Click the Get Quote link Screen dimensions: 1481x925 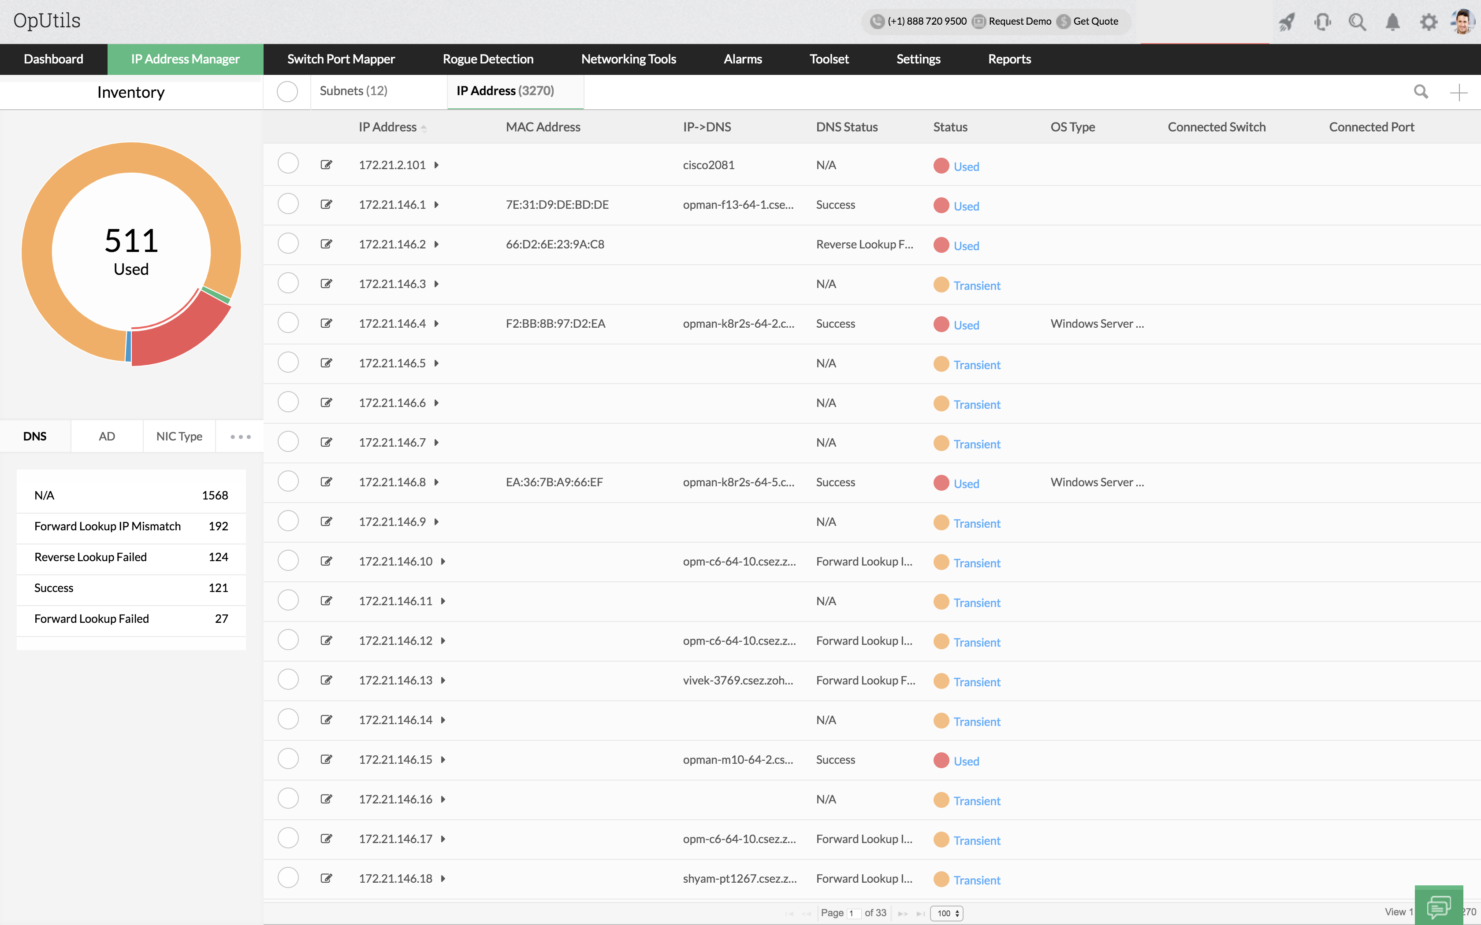coord(1095,22)
